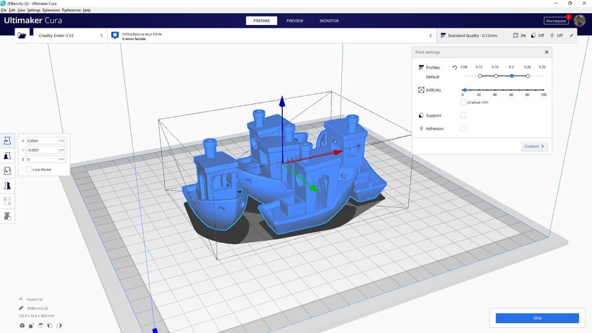Open the File menu
Screen dimensions: 592x333
click(x=4, y=10)
